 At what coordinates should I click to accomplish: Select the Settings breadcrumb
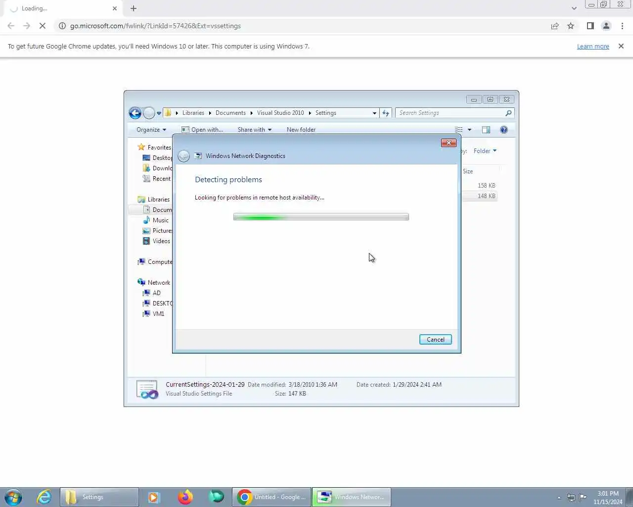[x=326, y=113]
